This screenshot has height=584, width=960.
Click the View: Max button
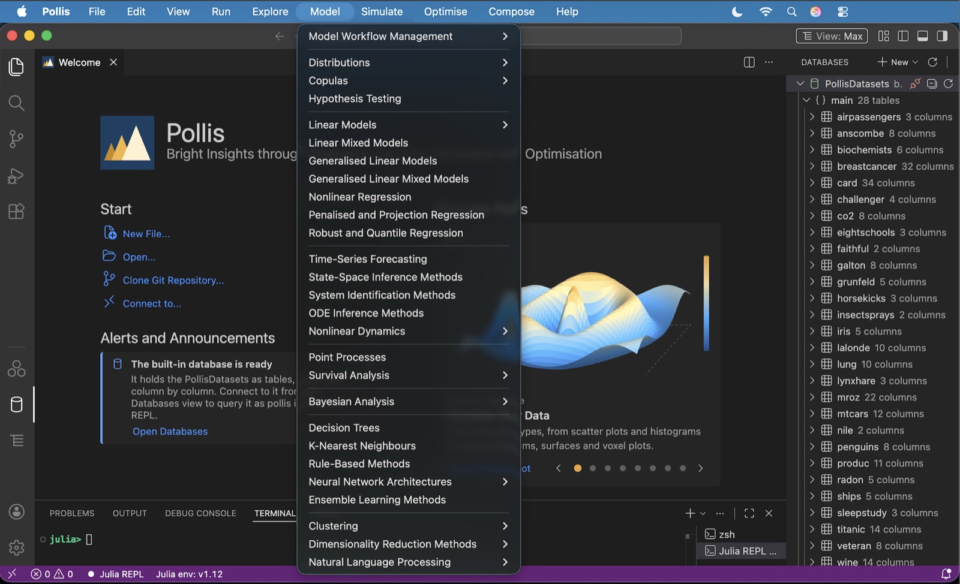coord(833,36)
